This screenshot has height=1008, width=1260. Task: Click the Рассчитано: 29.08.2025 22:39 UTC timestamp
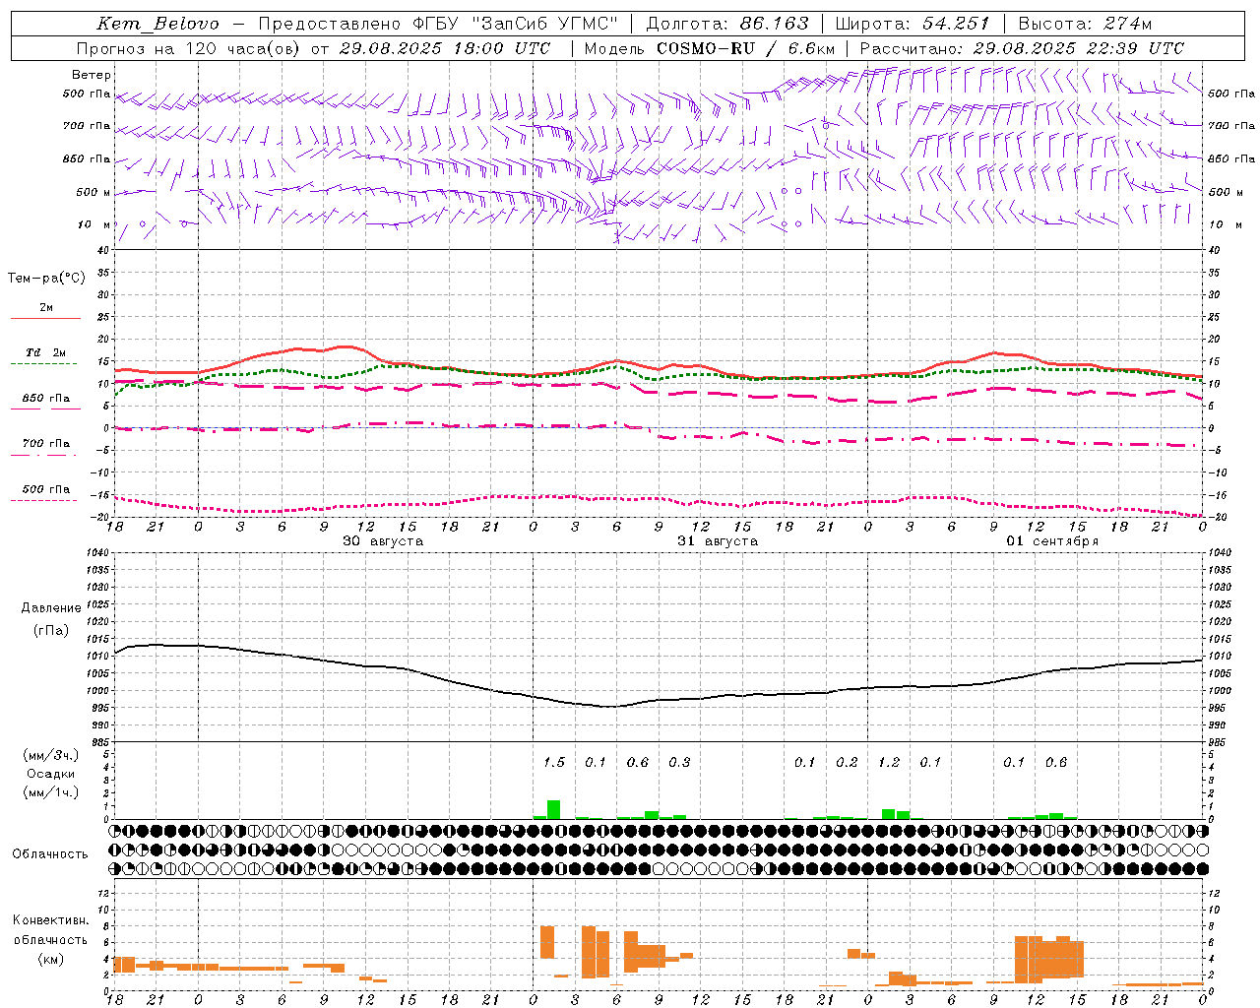pos(1022,48)
